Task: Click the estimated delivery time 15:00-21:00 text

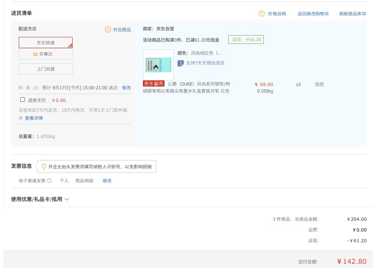Action: [x=95, y=87]
